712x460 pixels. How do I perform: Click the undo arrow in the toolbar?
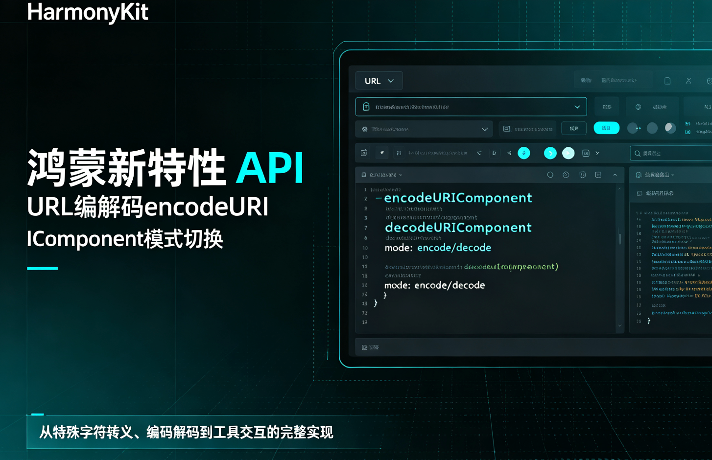[x=479, y=153]
